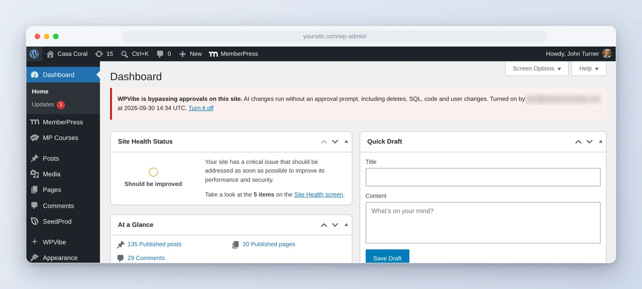This screenshot has width=642, height=289.
Task: Click the WordPress logo in admin bar
Action: [34, 54]
